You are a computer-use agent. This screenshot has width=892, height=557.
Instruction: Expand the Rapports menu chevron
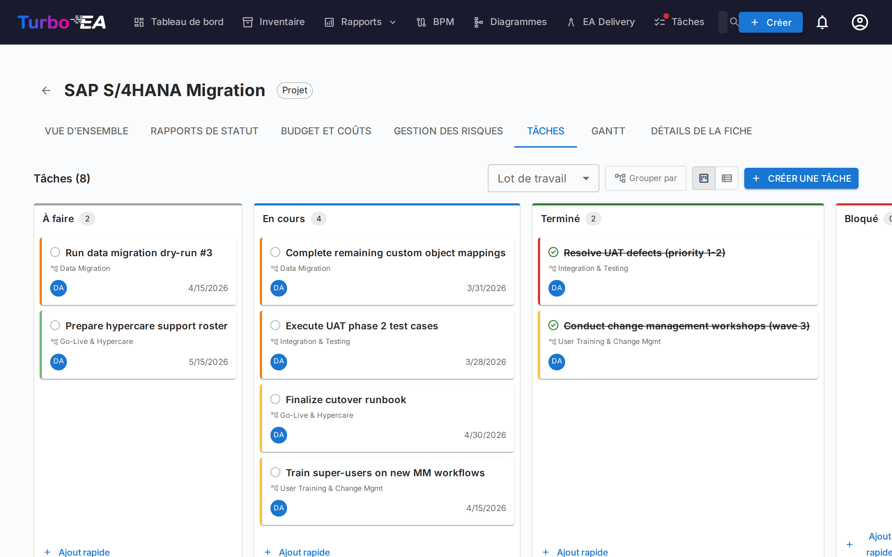pyautogui.click(x=393, y=22)
